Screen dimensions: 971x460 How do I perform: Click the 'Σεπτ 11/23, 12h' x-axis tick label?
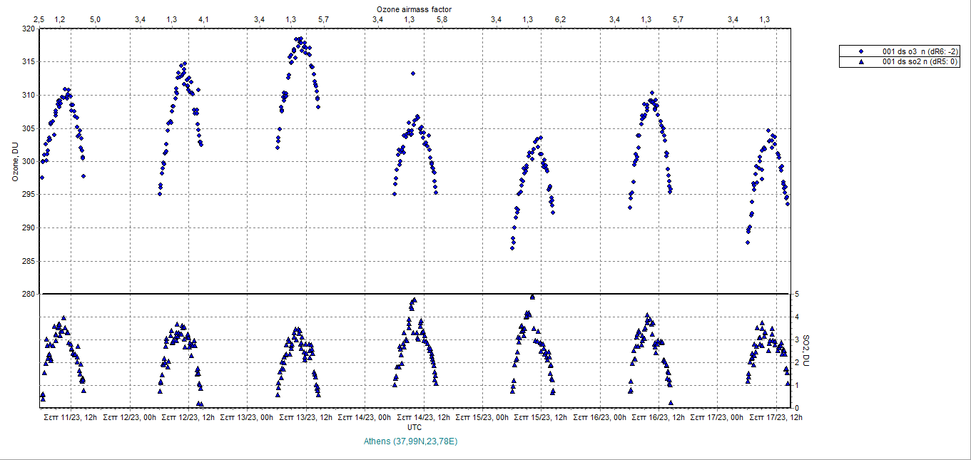[x=71, y=416]
